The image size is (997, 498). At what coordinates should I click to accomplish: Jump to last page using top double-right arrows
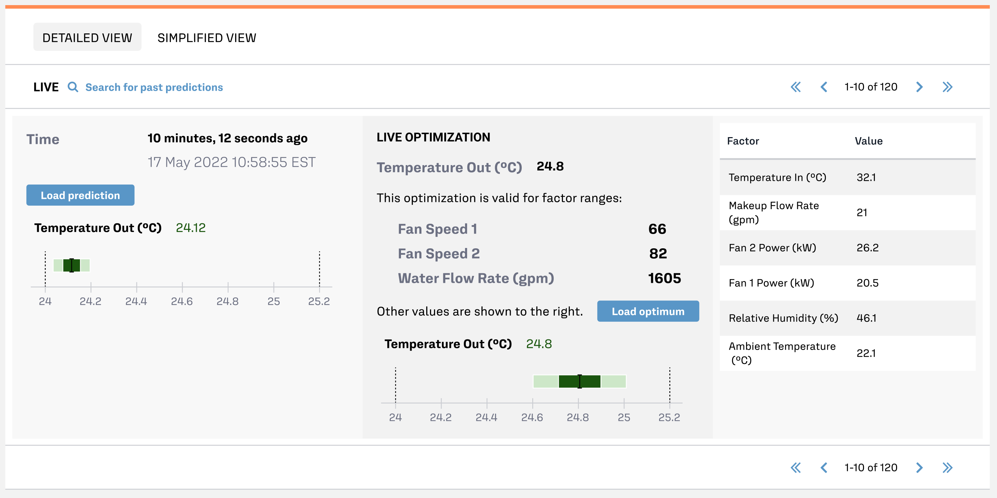pyautogui.click(x=947, y=87)
